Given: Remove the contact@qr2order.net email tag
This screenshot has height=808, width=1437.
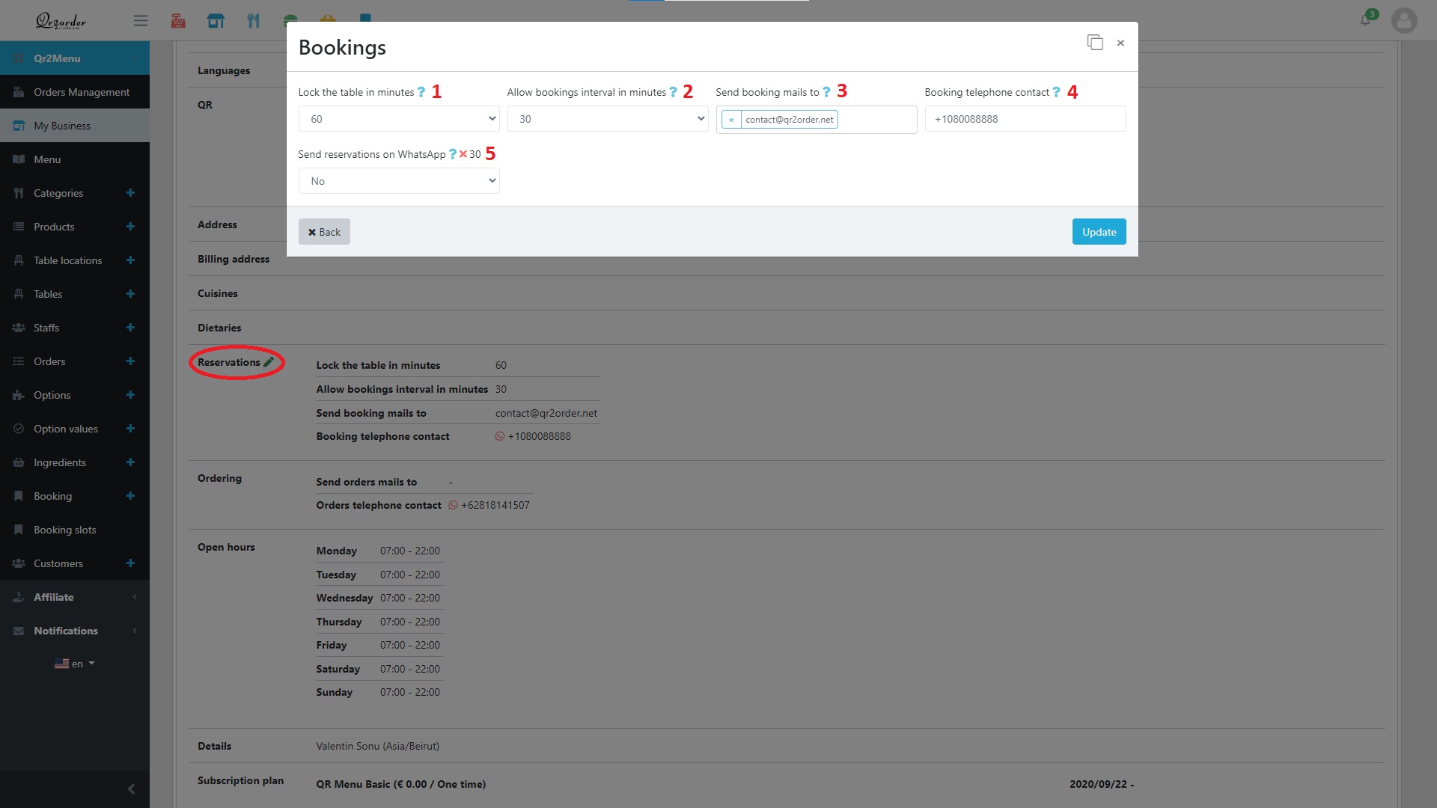Looking at the screenshot, I should [x=731, y=119].
